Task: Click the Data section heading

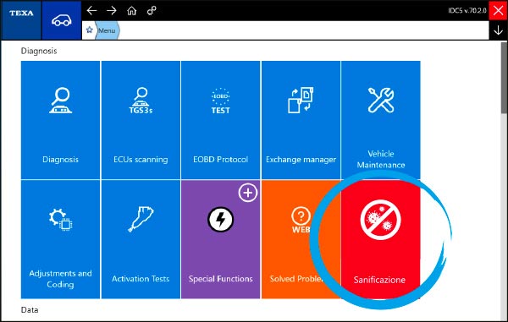Action: [x=30, y=309]
